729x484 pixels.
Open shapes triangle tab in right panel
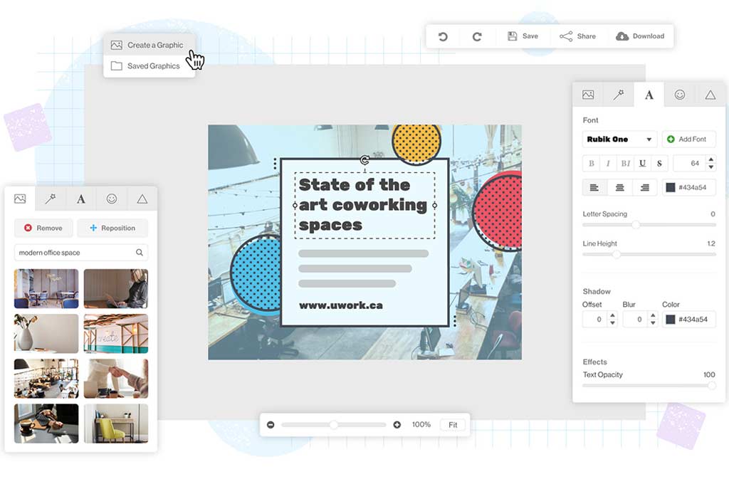pyautogui.click(x=710, y=95)
